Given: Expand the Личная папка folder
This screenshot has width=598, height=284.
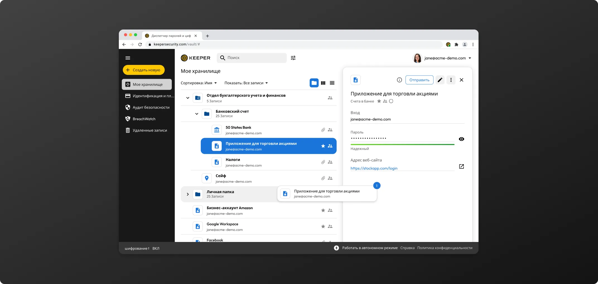Looking at the screenshot, I should point(188,194).
